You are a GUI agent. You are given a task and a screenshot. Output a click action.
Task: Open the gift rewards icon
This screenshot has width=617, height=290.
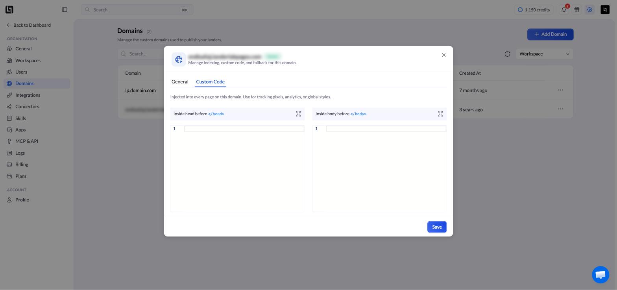[577, 10]
